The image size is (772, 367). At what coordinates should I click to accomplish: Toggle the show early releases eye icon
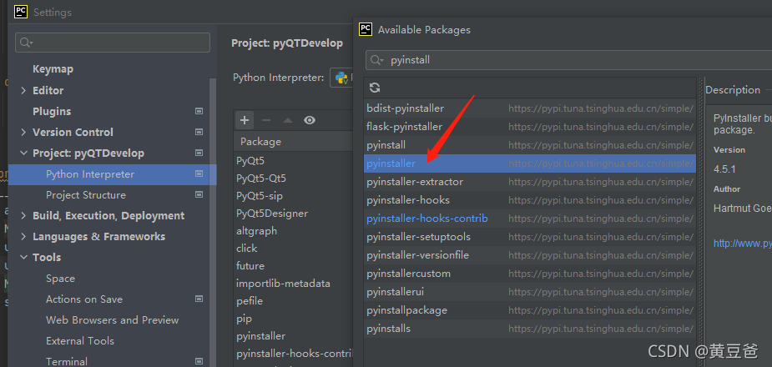tap(310, 120)
